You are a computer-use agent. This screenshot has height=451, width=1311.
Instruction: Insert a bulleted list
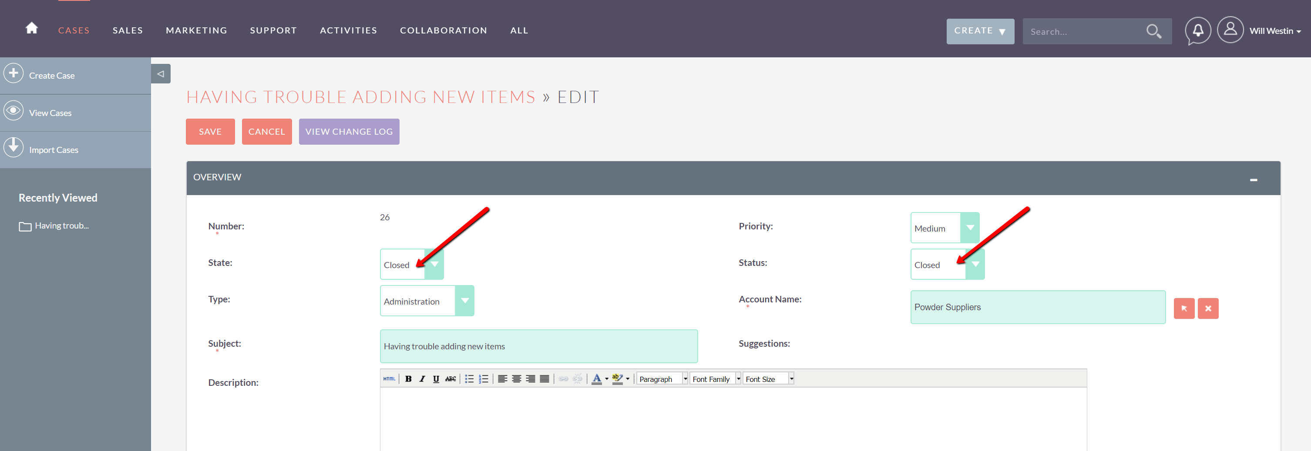469,379
